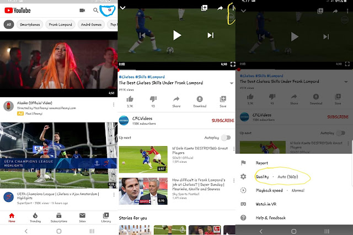Click the red progress scrubber on the video
This screenshot has height=235, width=353.
click(119, 70)
